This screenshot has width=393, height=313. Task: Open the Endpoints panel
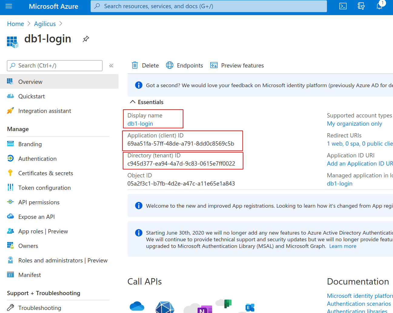[185, 65]
